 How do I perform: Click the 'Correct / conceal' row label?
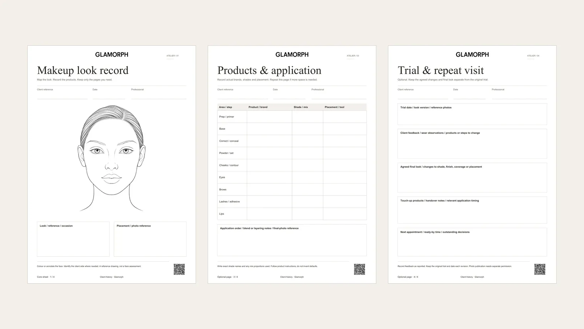pyautogui.click(x=229, y=141)
